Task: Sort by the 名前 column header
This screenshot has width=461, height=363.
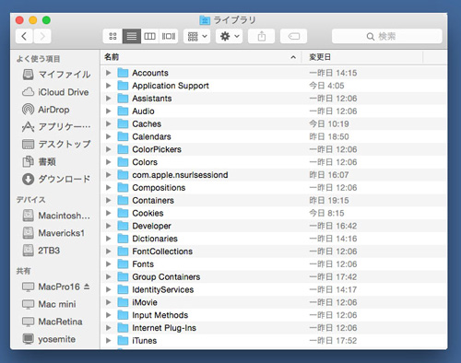Action: tap(200, 57)
